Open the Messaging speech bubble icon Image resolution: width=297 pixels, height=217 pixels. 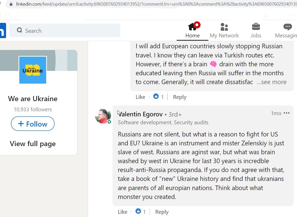point(288,27)
